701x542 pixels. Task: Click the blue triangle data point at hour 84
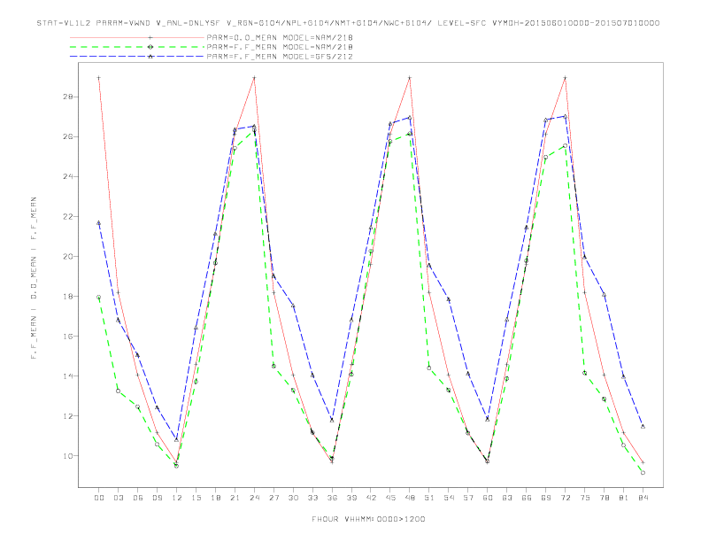(643, 427)
